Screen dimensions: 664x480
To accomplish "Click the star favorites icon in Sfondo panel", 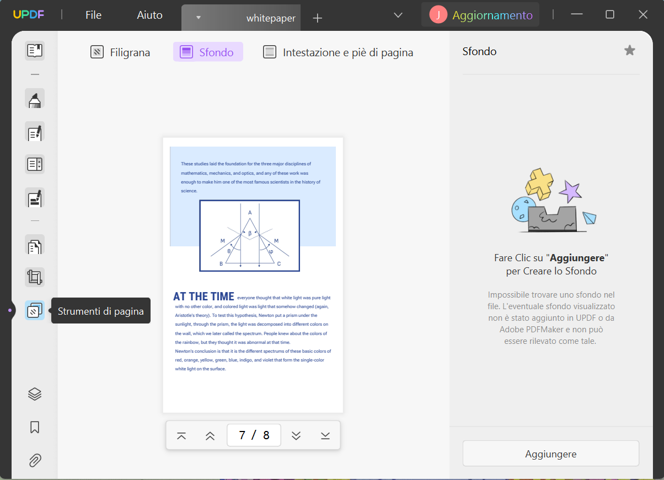I will coord(630,51).
